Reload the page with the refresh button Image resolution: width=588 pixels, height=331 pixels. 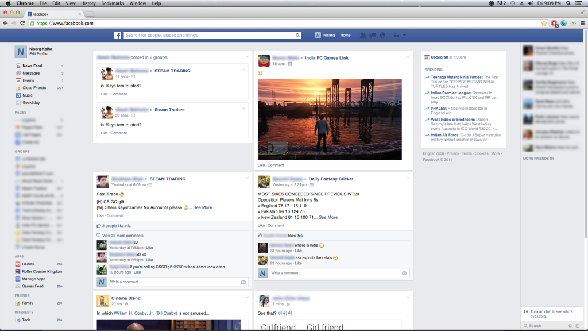22,23
